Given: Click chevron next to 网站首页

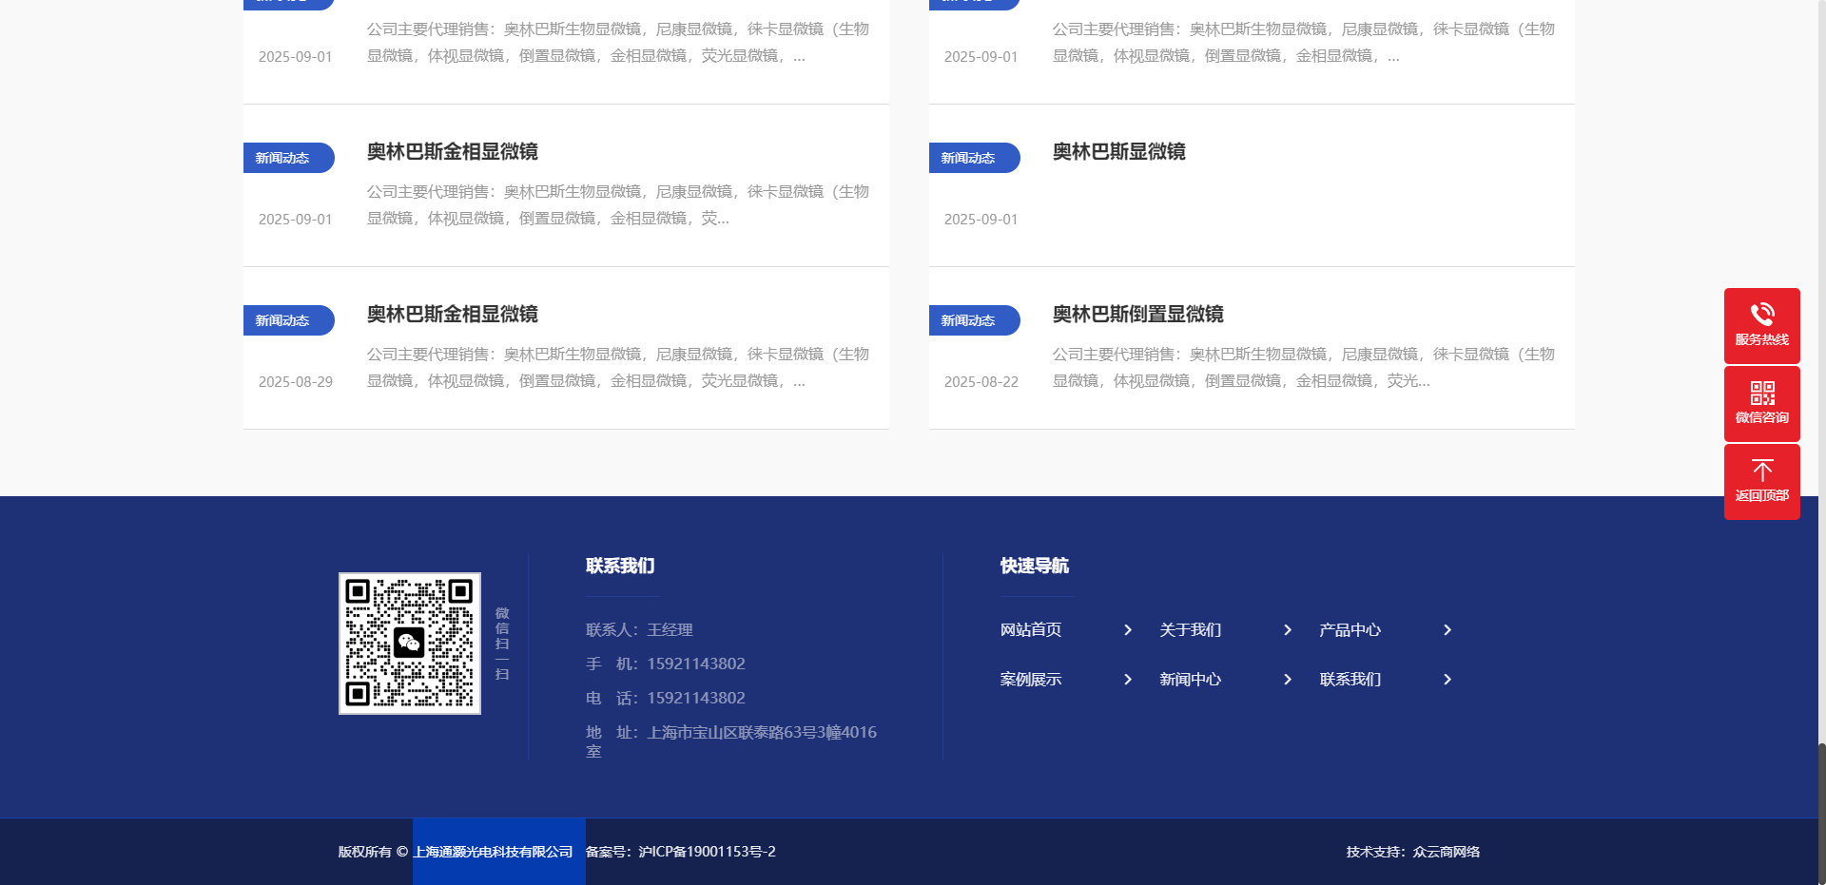Looking at the screenshot, I should 1128,630.
